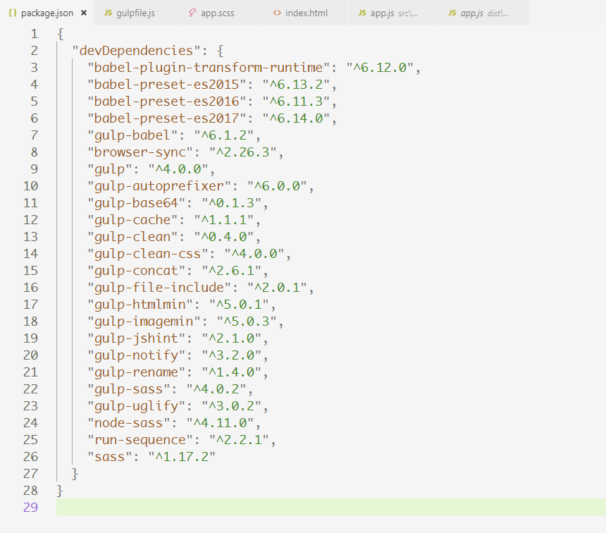Click the "gulp-cache" key
This screenshot has width=606, height=533.
coord(132,220)
